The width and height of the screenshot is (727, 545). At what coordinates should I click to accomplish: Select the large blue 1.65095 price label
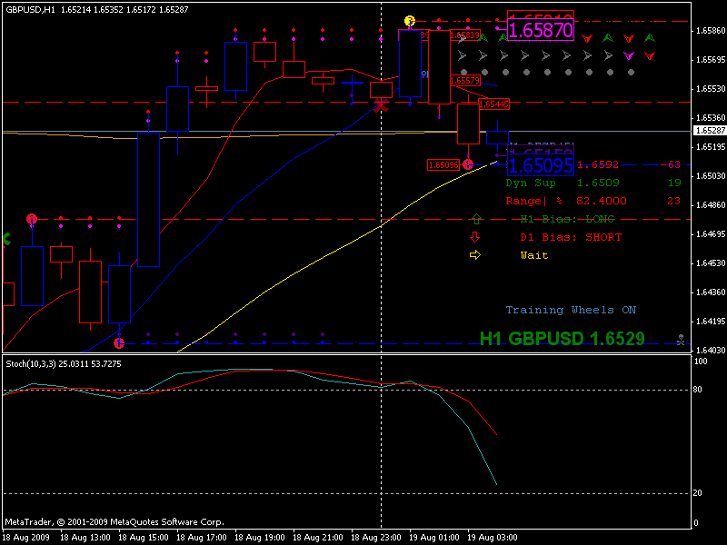coord(541,165)
